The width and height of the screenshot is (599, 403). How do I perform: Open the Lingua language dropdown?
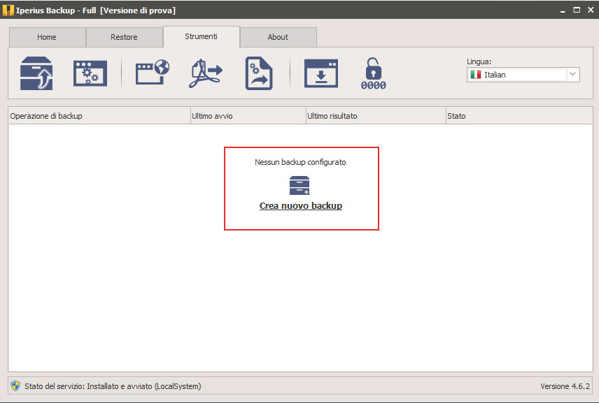(x=523, y=75)
